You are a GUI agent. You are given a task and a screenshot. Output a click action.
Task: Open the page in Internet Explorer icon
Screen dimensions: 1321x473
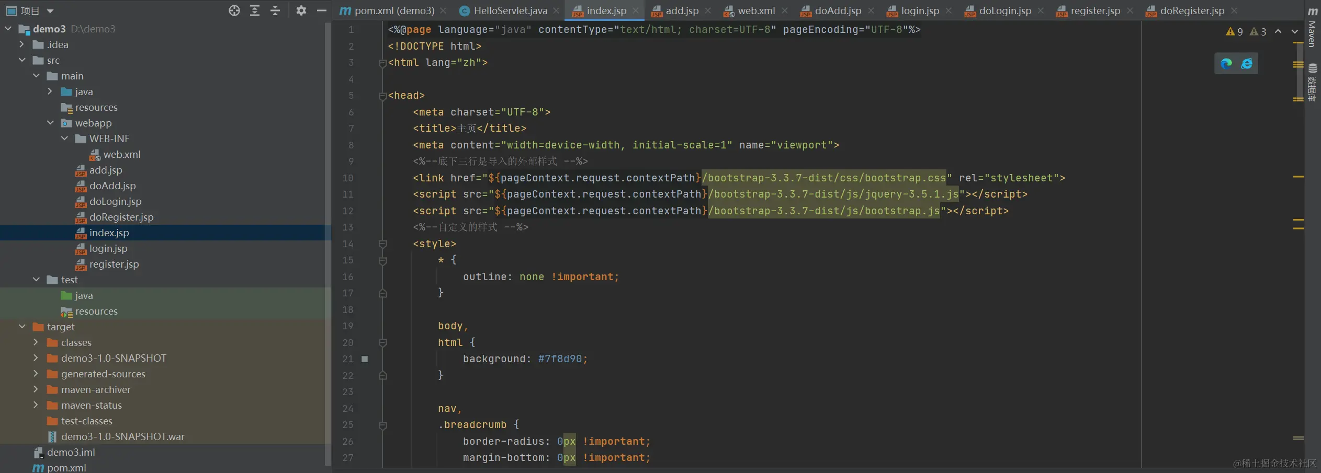tap(1247, 64)
